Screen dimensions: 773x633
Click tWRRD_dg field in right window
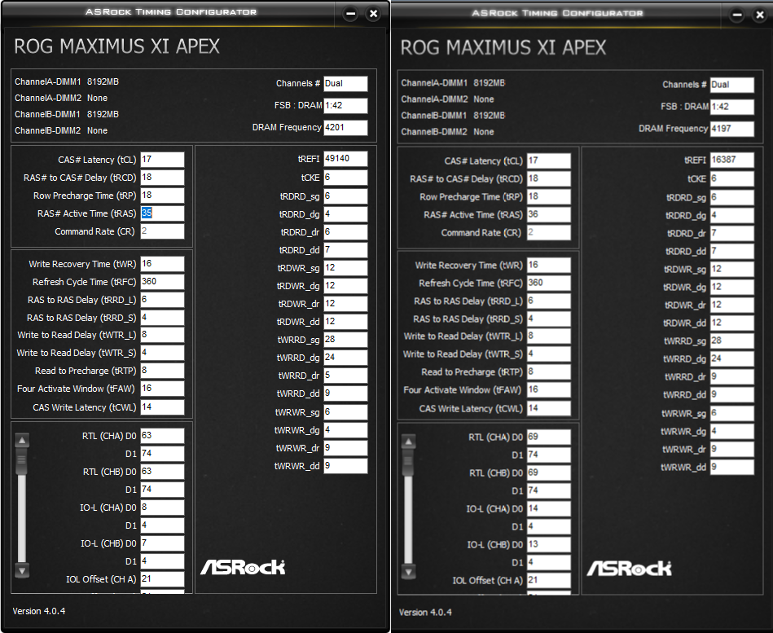(732, 359)
